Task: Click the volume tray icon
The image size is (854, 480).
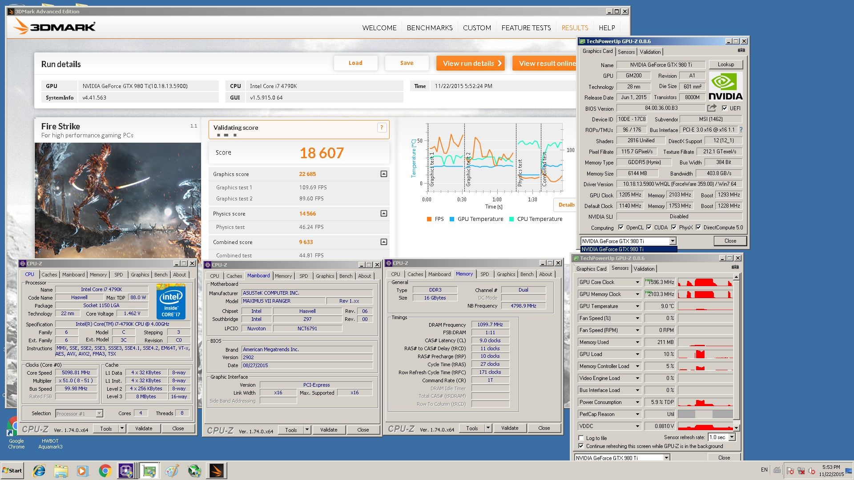Action: click(x=812, y=470)
